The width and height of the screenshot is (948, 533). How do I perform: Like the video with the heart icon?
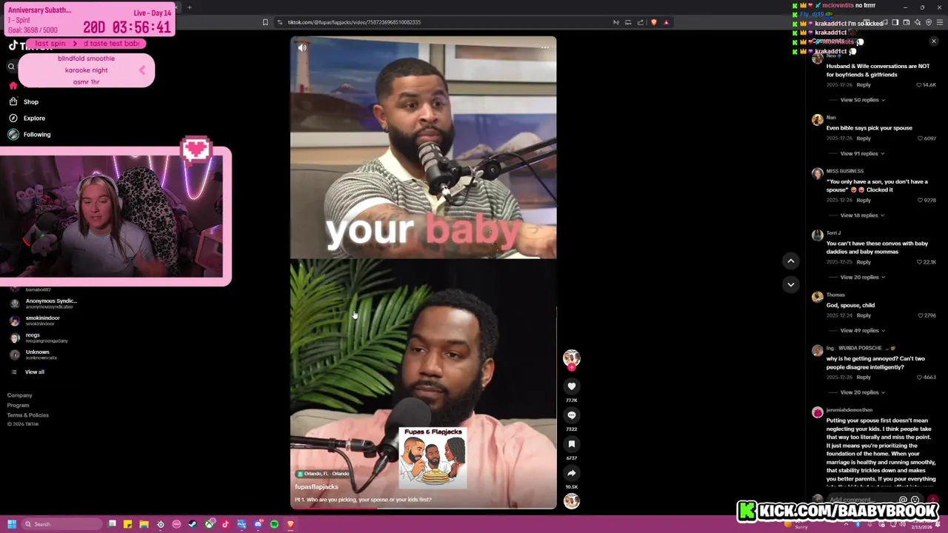pyautogui.click(x=571, y=386)
